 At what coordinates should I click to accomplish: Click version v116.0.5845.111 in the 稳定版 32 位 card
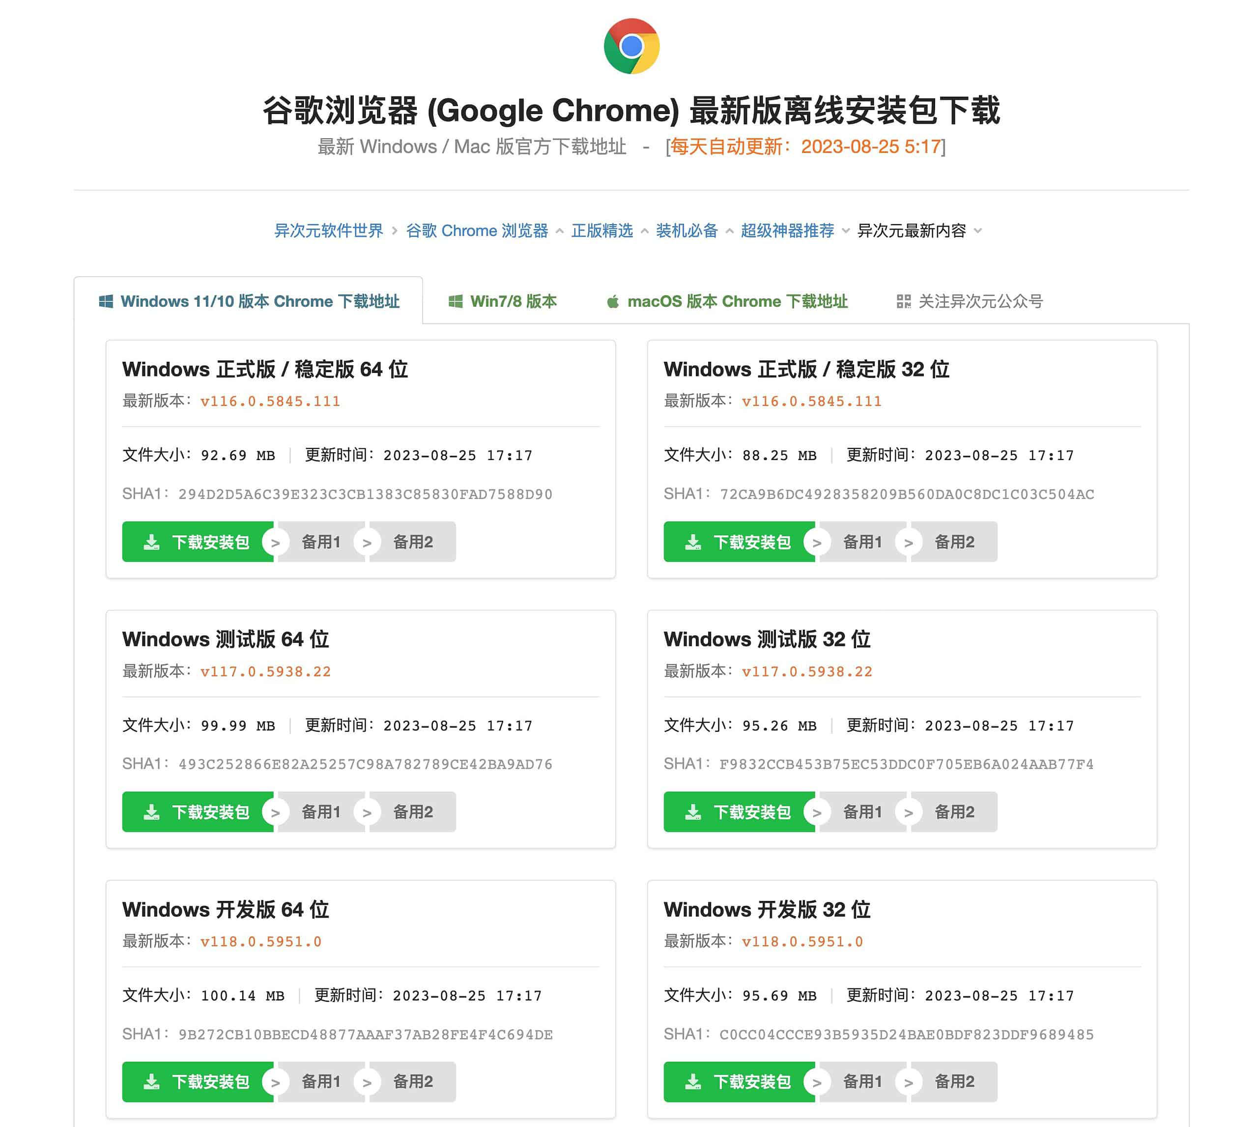click(x=812, y=401)
